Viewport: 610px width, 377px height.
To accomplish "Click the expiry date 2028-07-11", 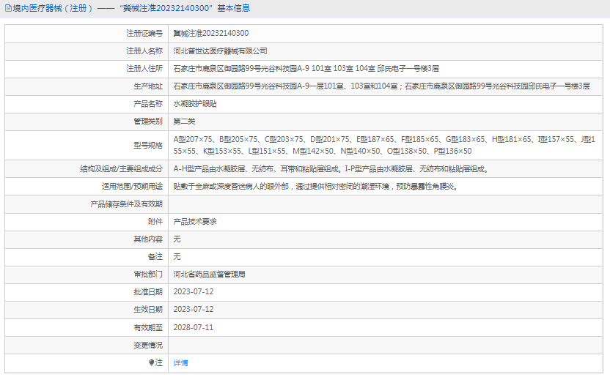I will click(194, 327).
